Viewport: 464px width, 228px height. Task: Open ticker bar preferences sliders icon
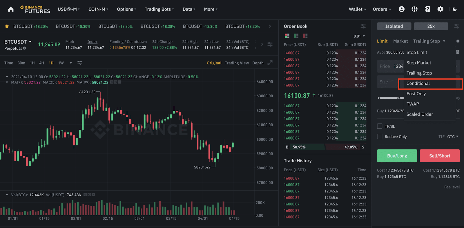pyautogui.click(x=270, y=45)
